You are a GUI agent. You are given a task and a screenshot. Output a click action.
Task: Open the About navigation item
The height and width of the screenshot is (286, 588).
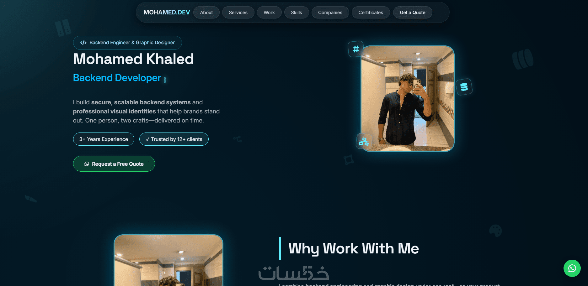tap(206, 13)
